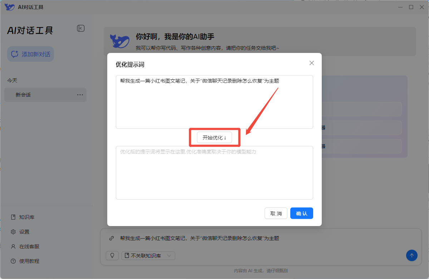The height and width of the screenshot is (279, 429).
Task: Click the 在线客服 person icon
Action: tap(13, 246)
